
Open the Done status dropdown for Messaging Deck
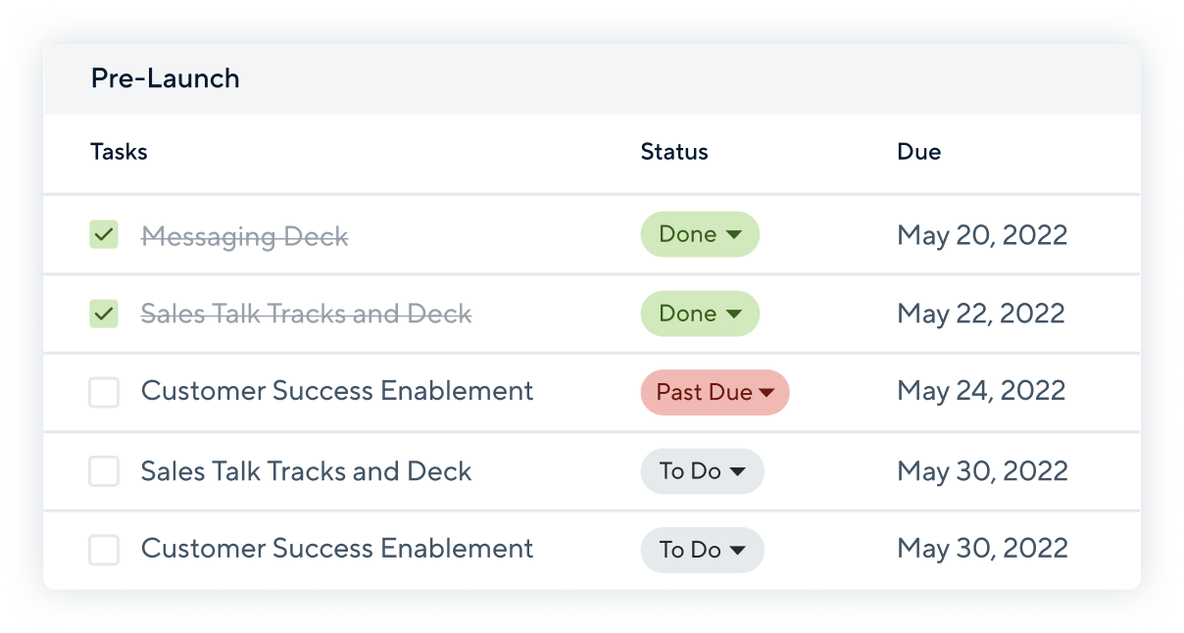[700, 234]
